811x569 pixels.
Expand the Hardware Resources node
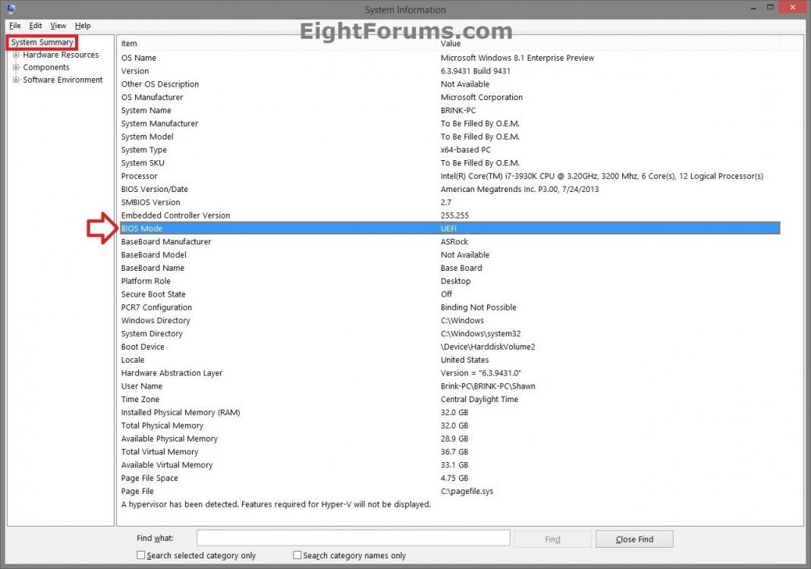16,55
